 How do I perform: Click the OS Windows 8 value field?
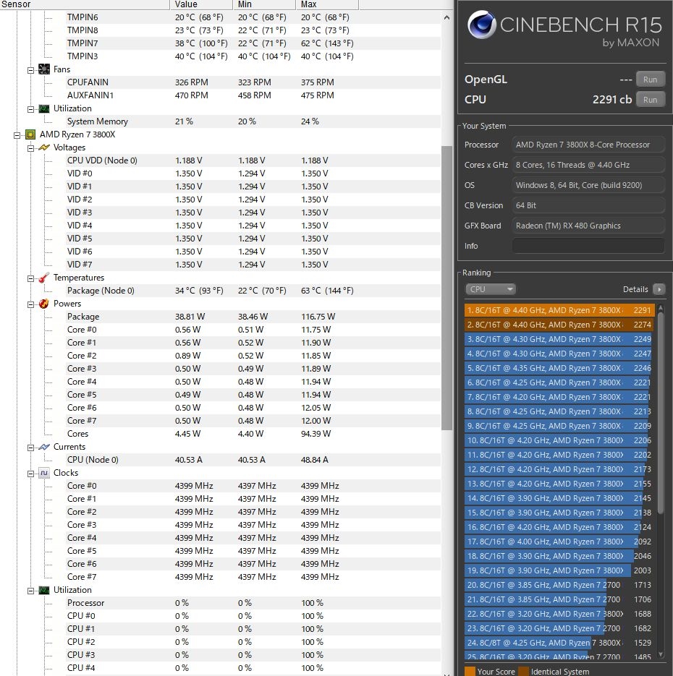click(x=588, y=185)
